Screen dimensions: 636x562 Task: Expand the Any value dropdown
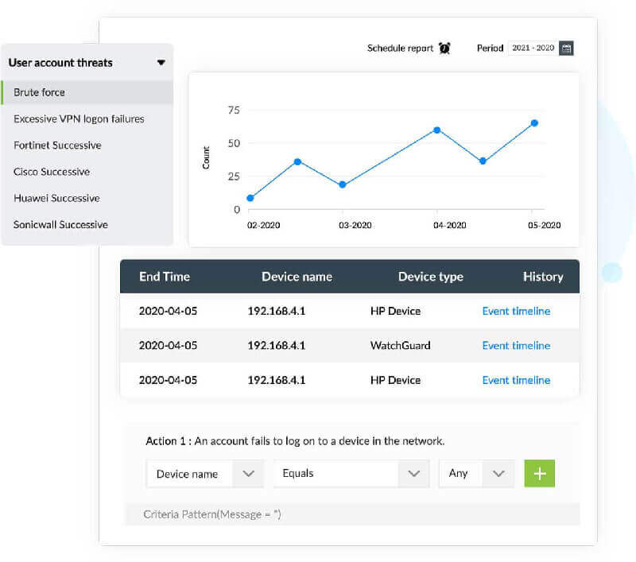(x=476, y=474)
